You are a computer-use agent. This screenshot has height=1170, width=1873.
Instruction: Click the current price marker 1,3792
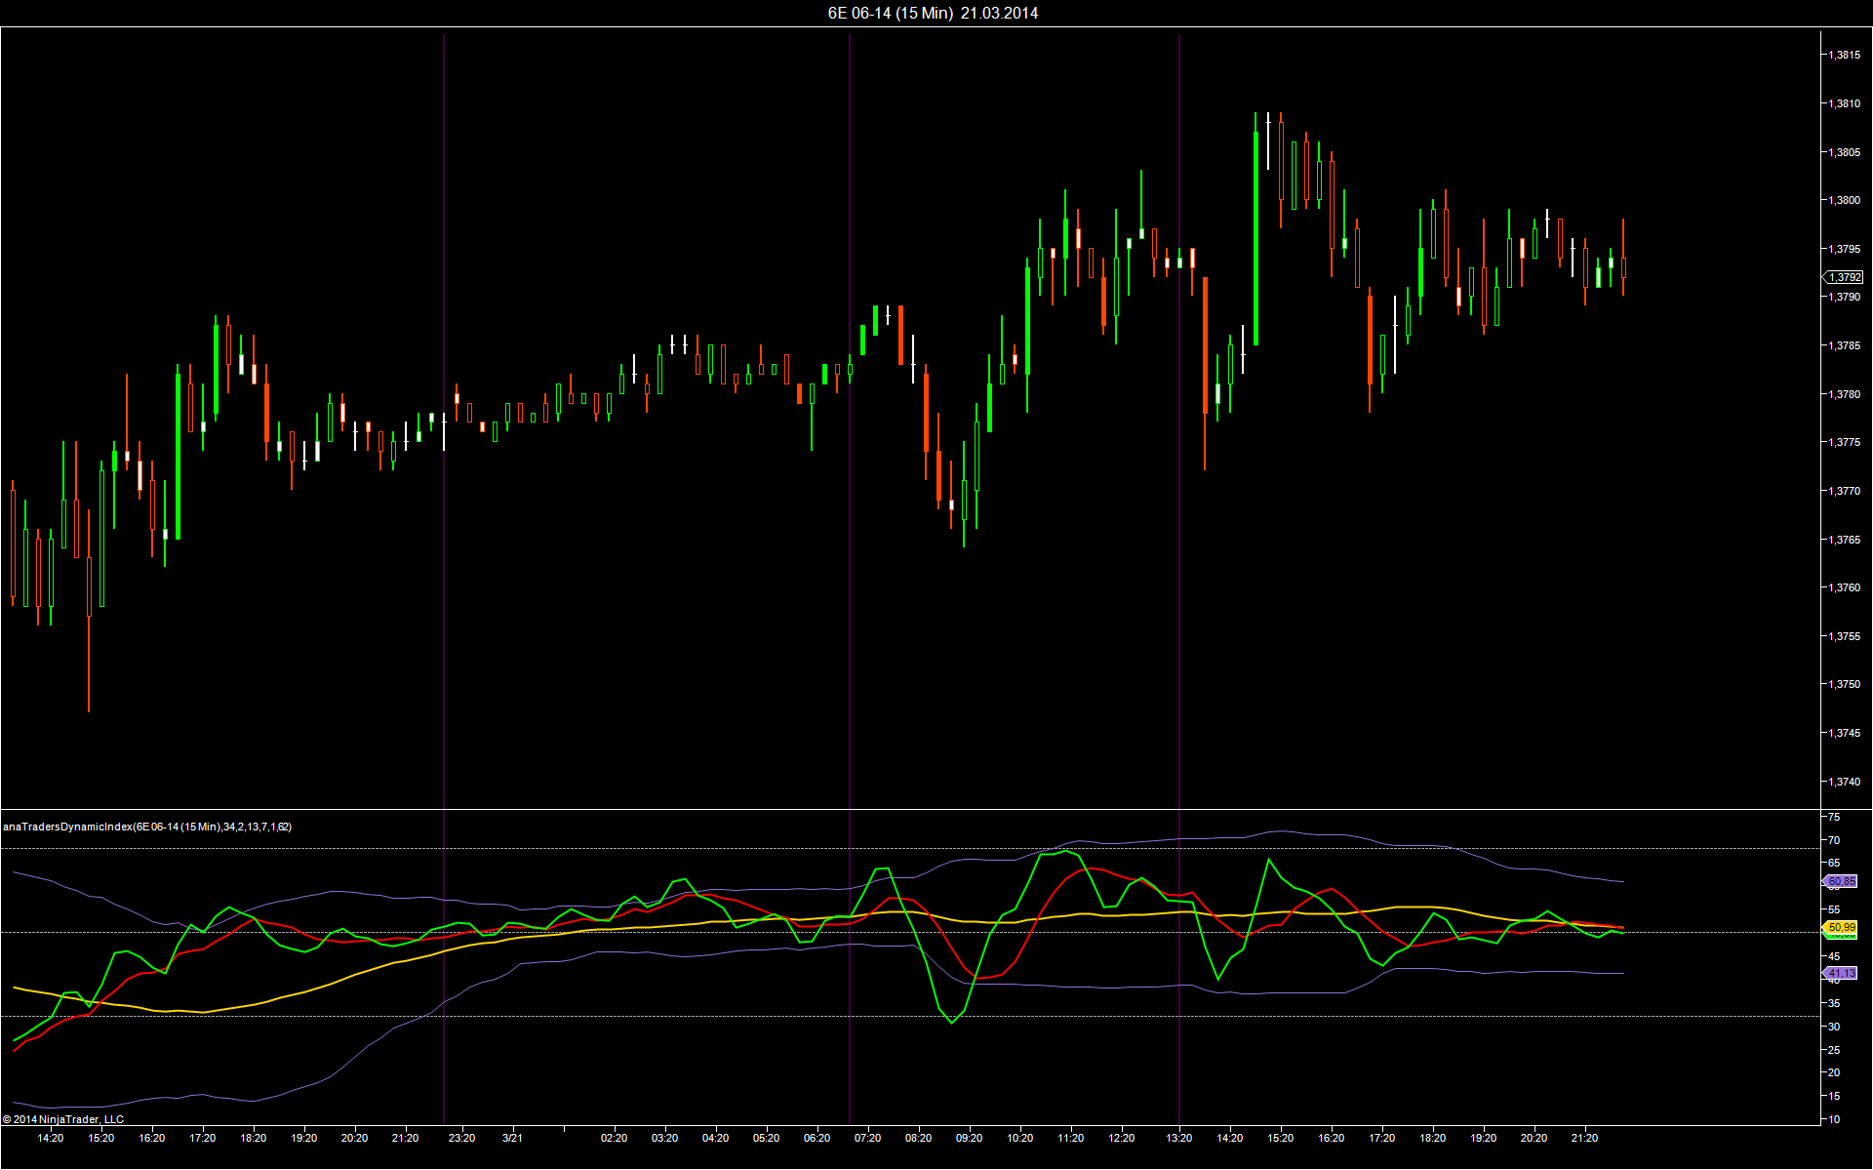tap(1845, 277)
